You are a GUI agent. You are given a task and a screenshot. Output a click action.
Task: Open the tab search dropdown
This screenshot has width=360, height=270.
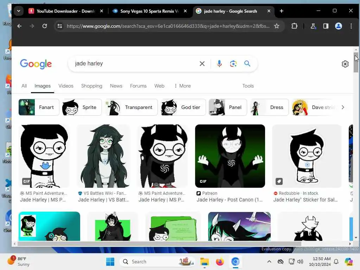19,11
